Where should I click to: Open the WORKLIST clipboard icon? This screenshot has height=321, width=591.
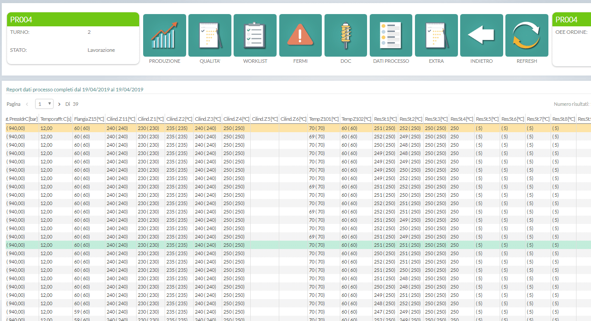click(255, 36)
